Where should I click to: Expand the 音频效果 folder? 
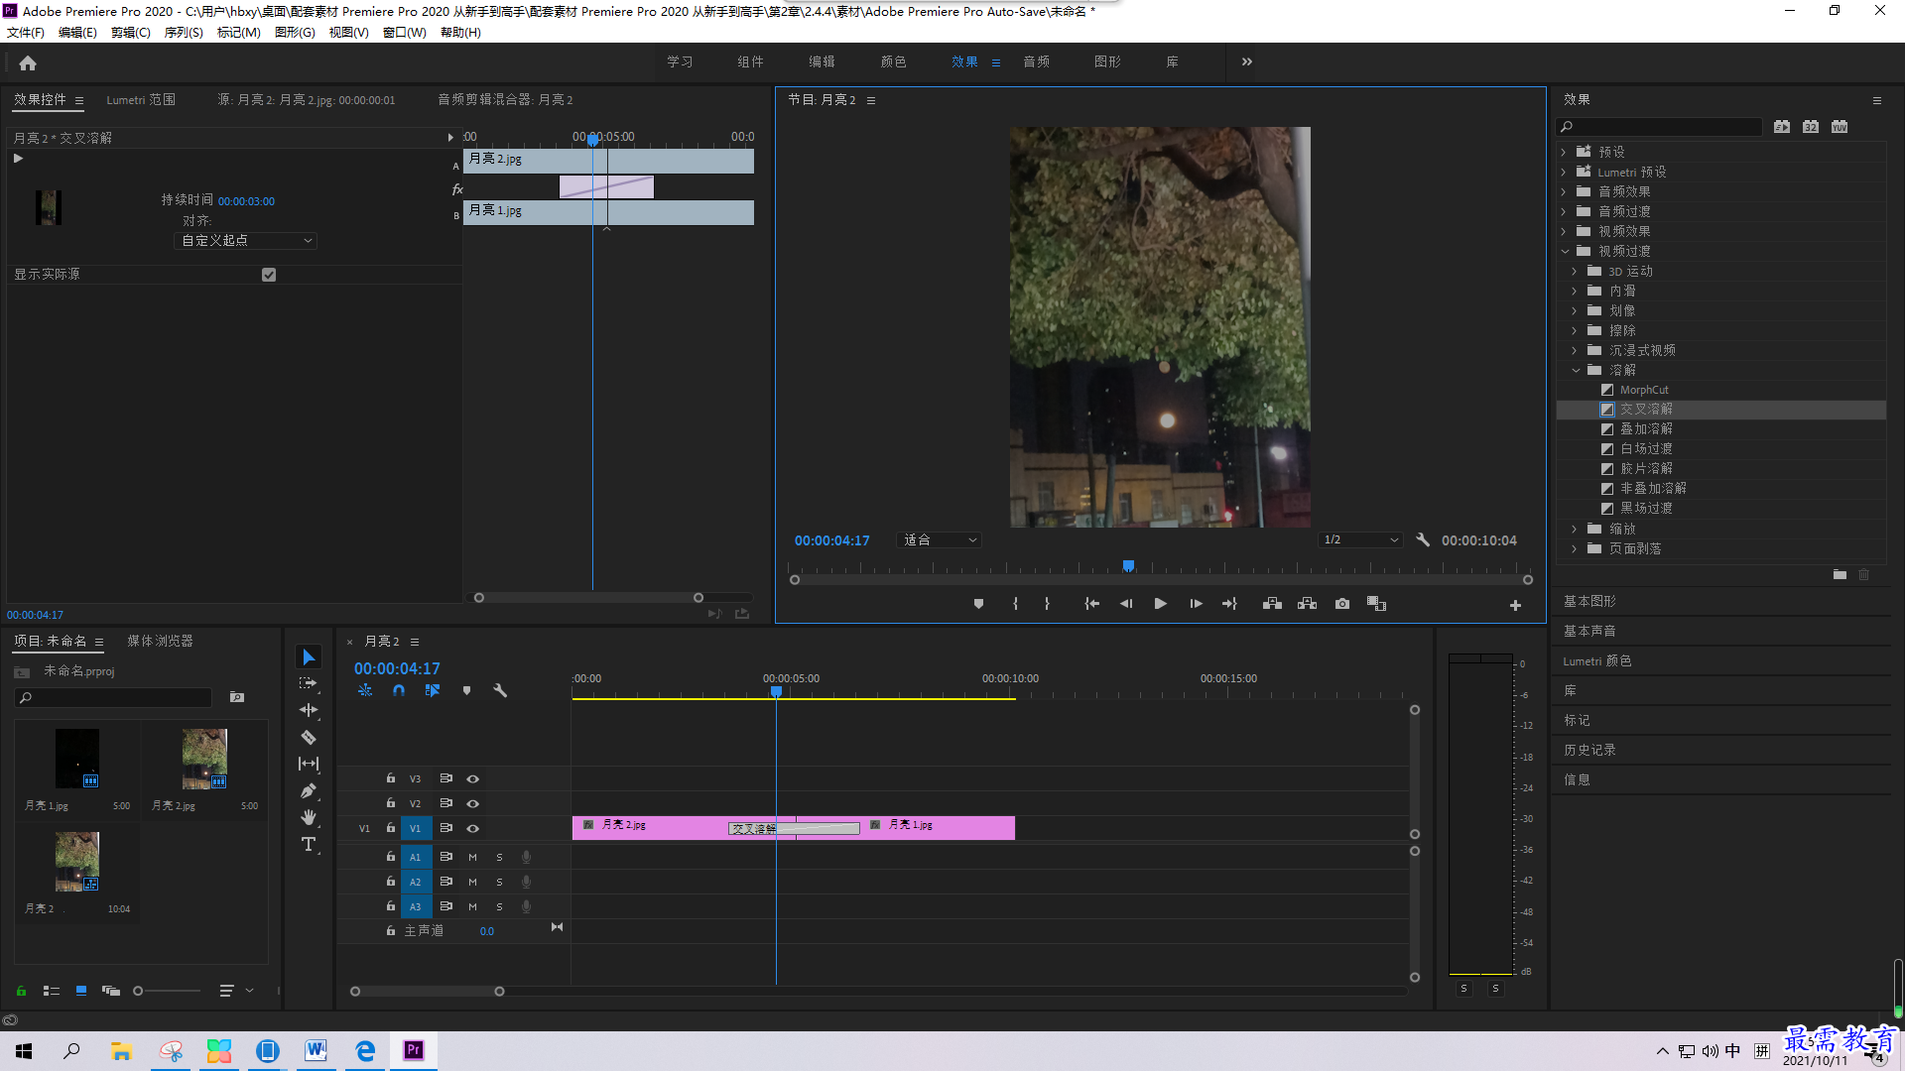1564,191
